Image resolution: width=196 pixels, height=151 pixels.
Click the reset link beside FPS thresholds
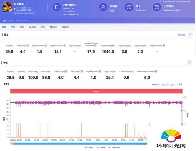(x=181, y=84)
